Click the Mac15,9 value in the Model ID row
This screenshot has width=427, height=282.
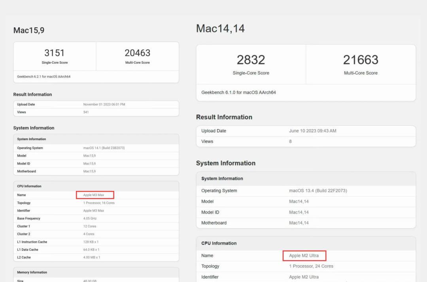89,164
